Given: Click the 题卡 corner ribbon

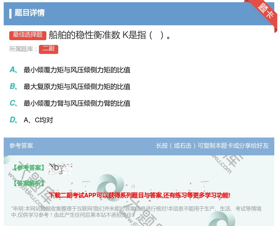Looking at the screenshot, I should tap(266, 11).
